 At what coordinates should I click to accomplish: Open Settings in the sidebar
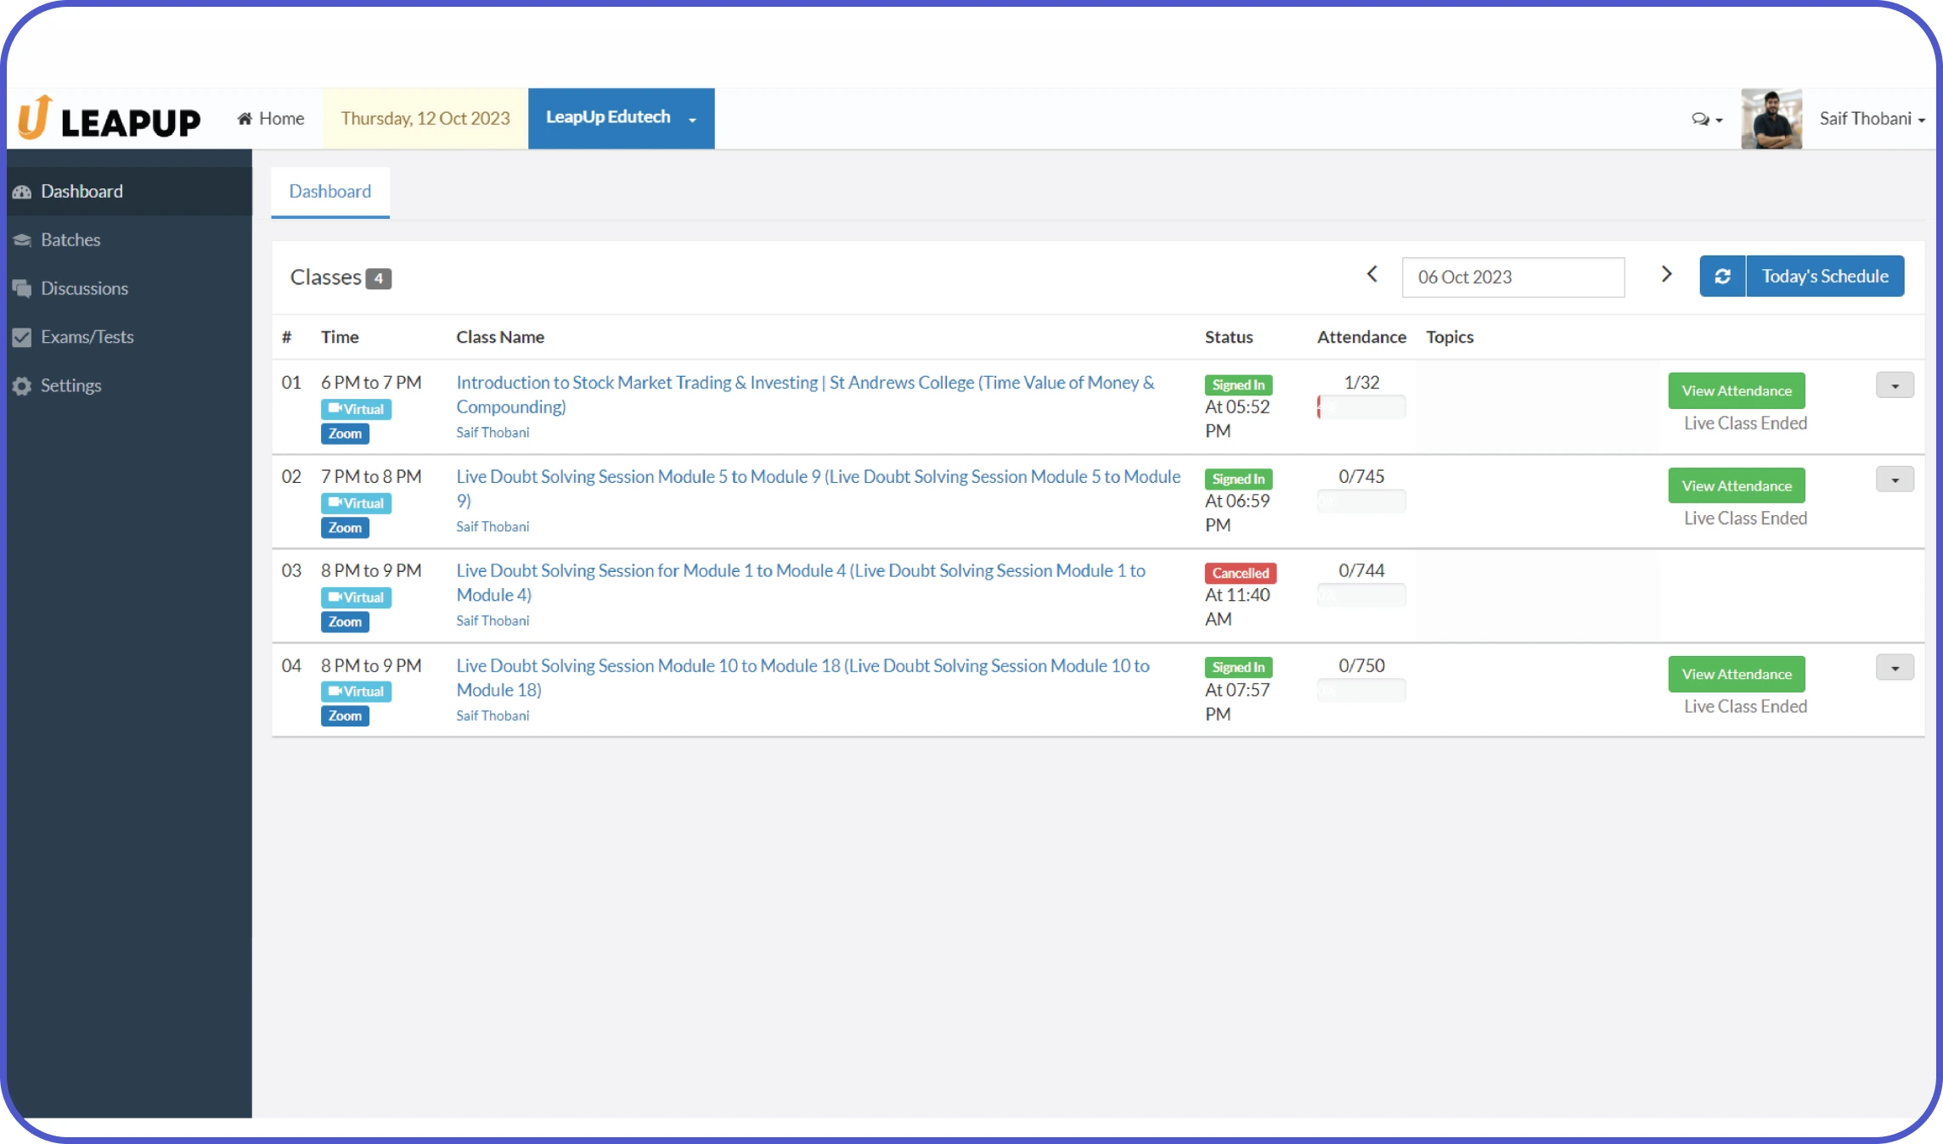tap(70, 385)
